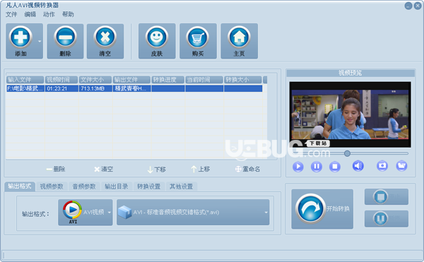Open the 主页 (Home) house icon

pyautogui.click(x=239, y=37)
